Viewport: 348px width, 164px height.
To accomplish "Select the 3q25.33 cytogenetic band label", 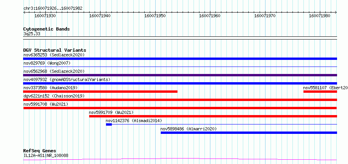I will point(32,34).
